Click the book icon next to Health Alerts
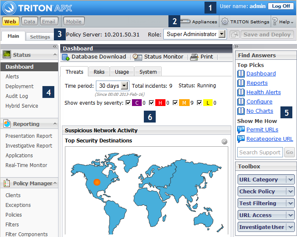The height and width of the screenshot is (237, 297). tap(241, 92)
